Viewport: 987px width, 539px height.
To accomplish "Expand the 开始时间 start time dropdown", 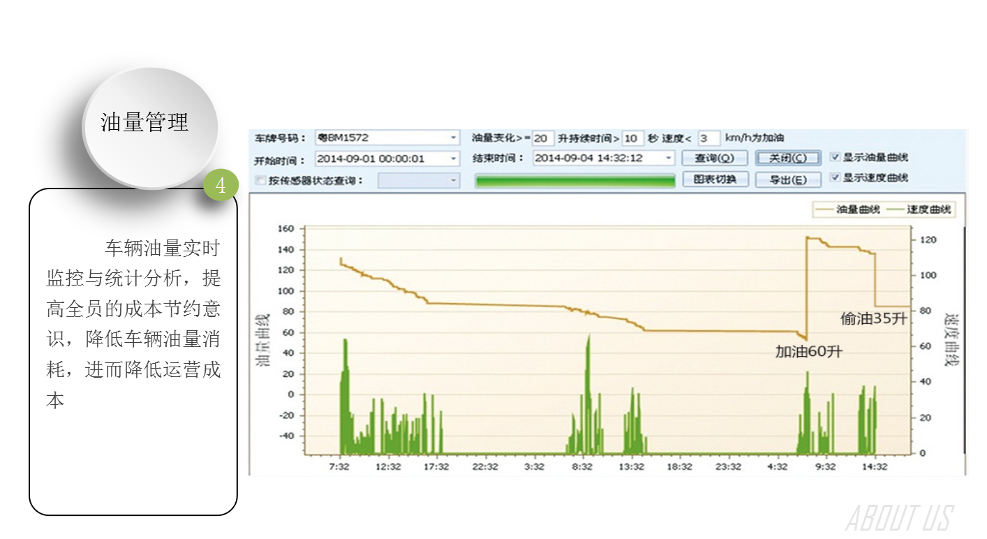I will [x=454, y=159].
